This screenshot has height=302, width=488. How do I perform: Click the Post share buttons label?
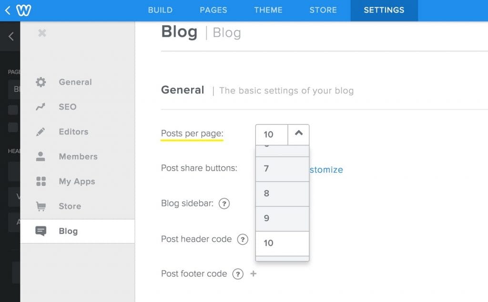coord(199,168)
